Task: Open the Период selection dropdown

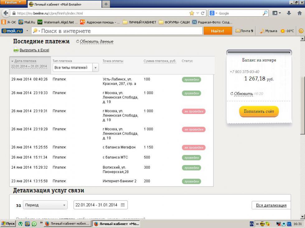Action: (45, 205)
